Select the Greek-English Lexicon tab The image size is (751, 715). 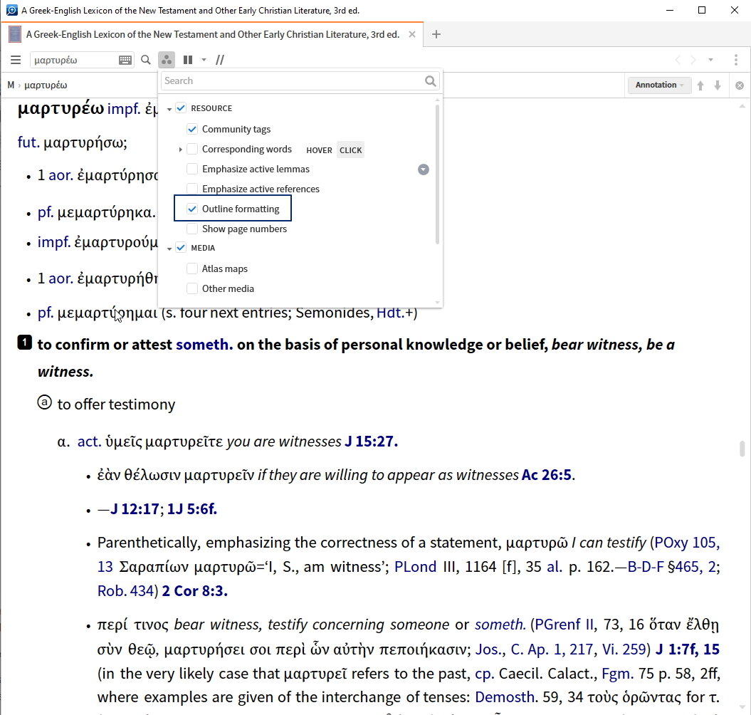213,34
